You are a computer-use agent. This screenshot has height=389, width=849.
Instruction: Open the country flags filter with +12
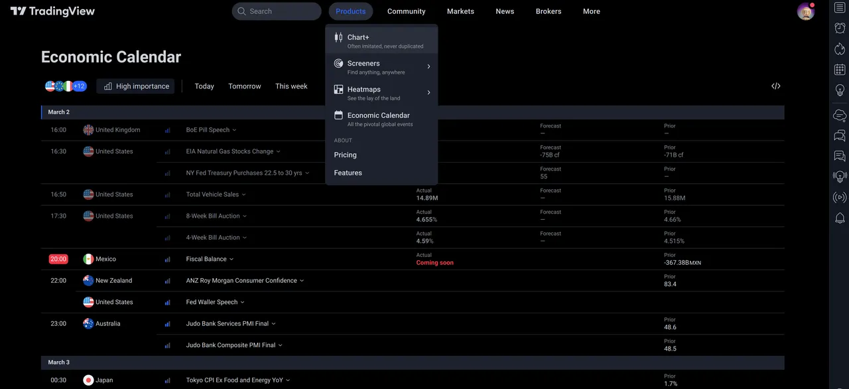(x=66, y=86)
